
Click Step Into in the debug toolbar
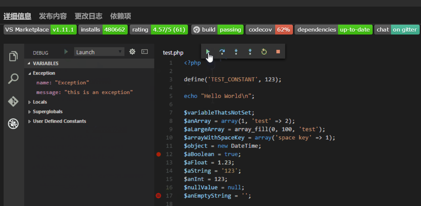(236, 52)
